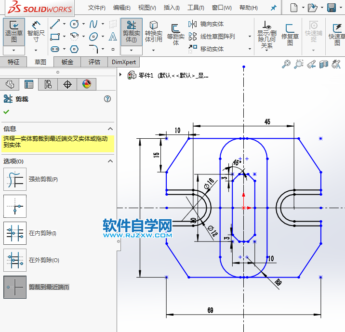Screen dimensions: 345x332
Task: Select the sketch Text (A) tool
Action: [113, 37]
